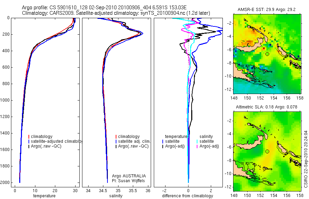Image resolution: width=309 pixels, height=199 pixels.
Task: Click the 1000 depth axis tick label
Action: coord(5,100)
